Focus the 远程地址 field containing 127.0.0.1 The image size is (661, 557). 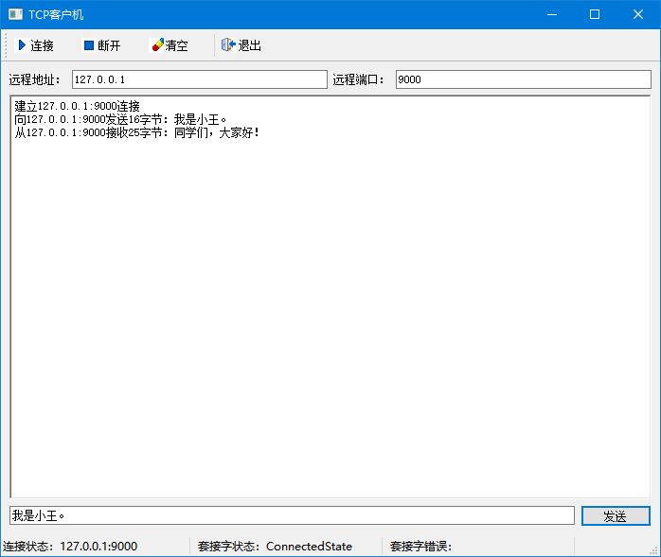point(200,79)
